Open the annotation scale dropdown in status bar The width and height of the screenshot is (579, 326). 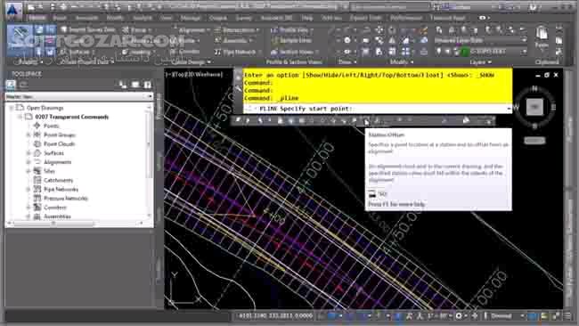pos(440,316)
